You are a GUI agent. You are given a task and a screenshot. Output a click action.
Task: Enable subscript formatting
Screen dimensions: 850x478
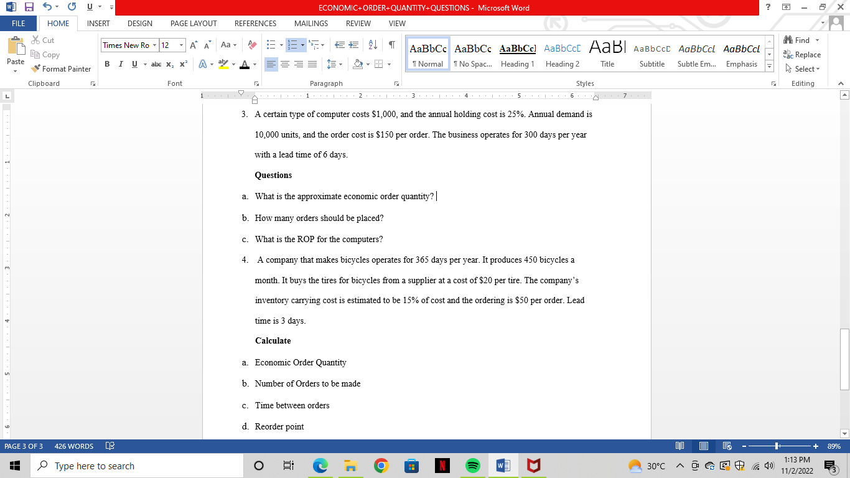[x=169, y=63]
